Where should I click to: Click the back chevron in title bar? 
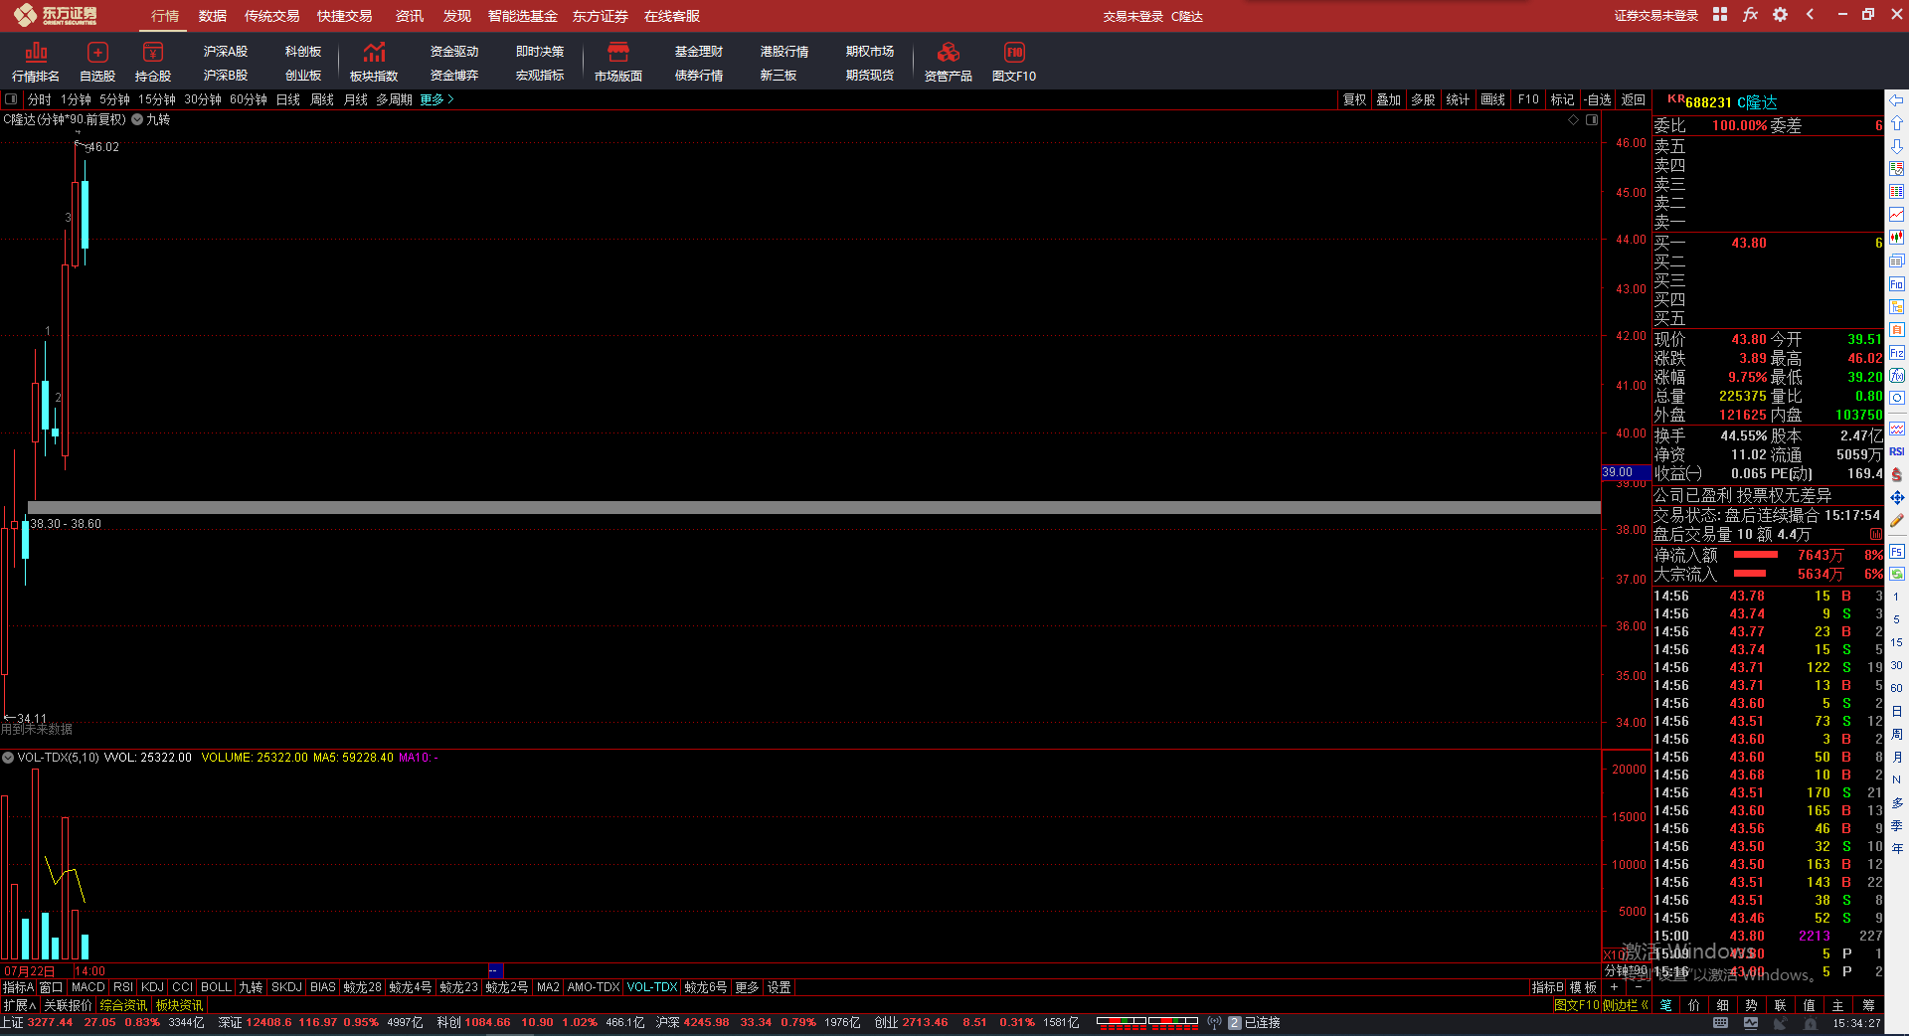click(x=1810, y=15)
